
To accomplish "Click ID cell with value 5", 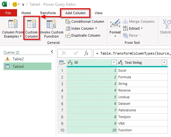I will point(92,97).
